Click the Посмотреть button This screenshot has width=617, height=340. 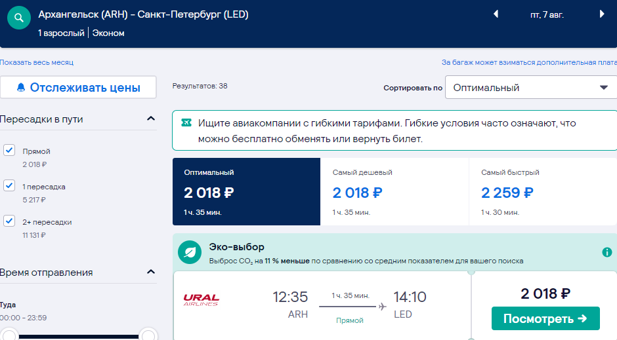[545, 318]
